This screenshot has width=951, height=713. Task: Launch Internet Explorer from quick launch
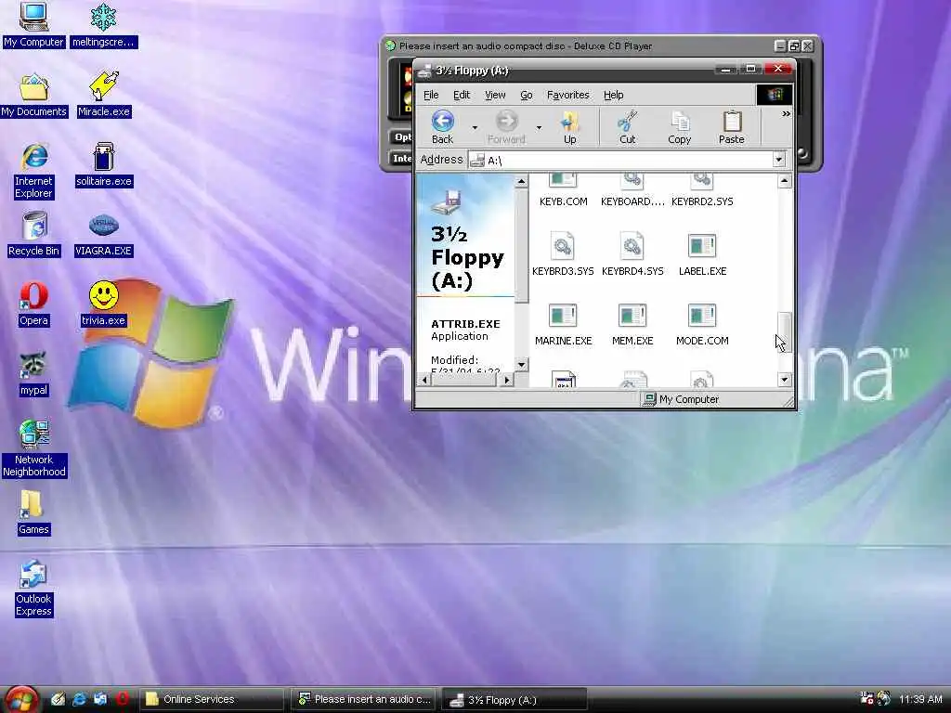(x=79, y=699)
